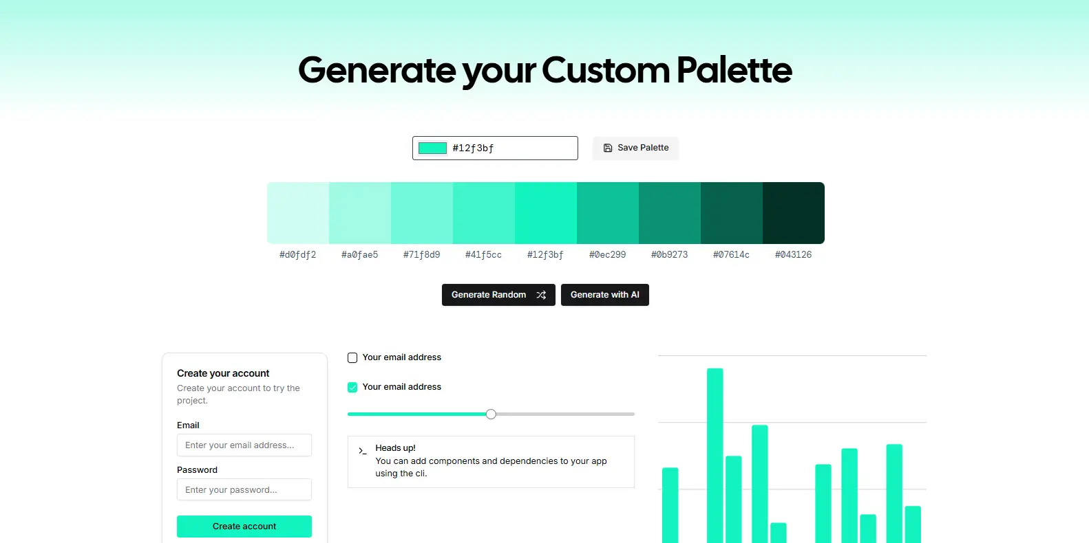Uncheck the checked Your email address checkbox

click(352, 387)
